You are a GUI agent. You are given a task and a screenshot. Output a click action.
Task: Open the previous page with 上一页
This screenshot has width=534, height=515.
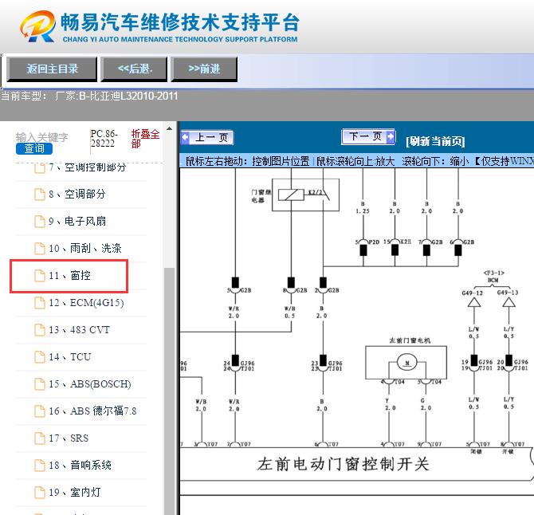tap(207, 138)
